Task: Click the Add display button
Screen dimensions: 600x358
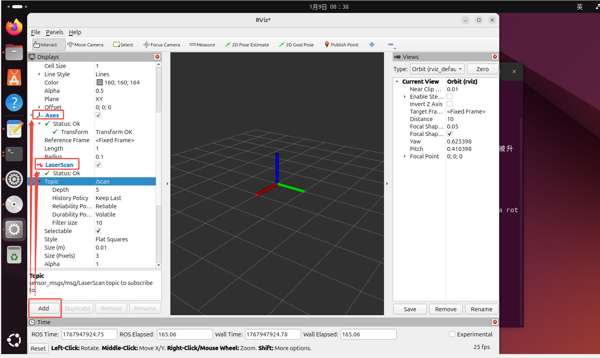Action: click(44, 308)
